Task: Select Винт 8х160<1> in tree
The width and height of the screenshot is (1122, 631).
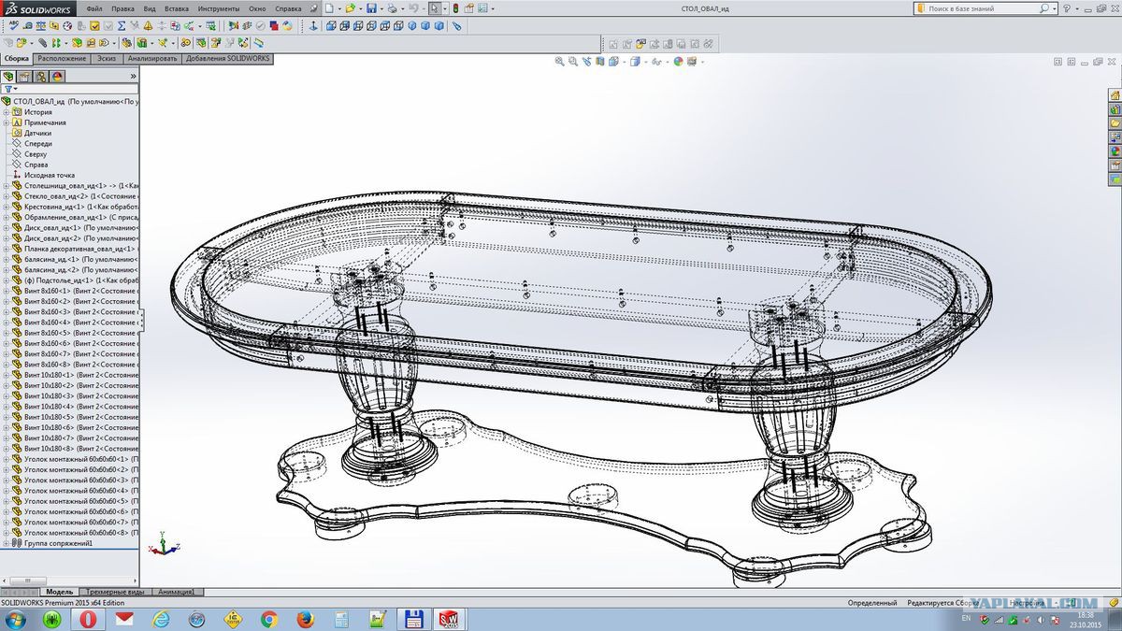Action: point(75,291)
